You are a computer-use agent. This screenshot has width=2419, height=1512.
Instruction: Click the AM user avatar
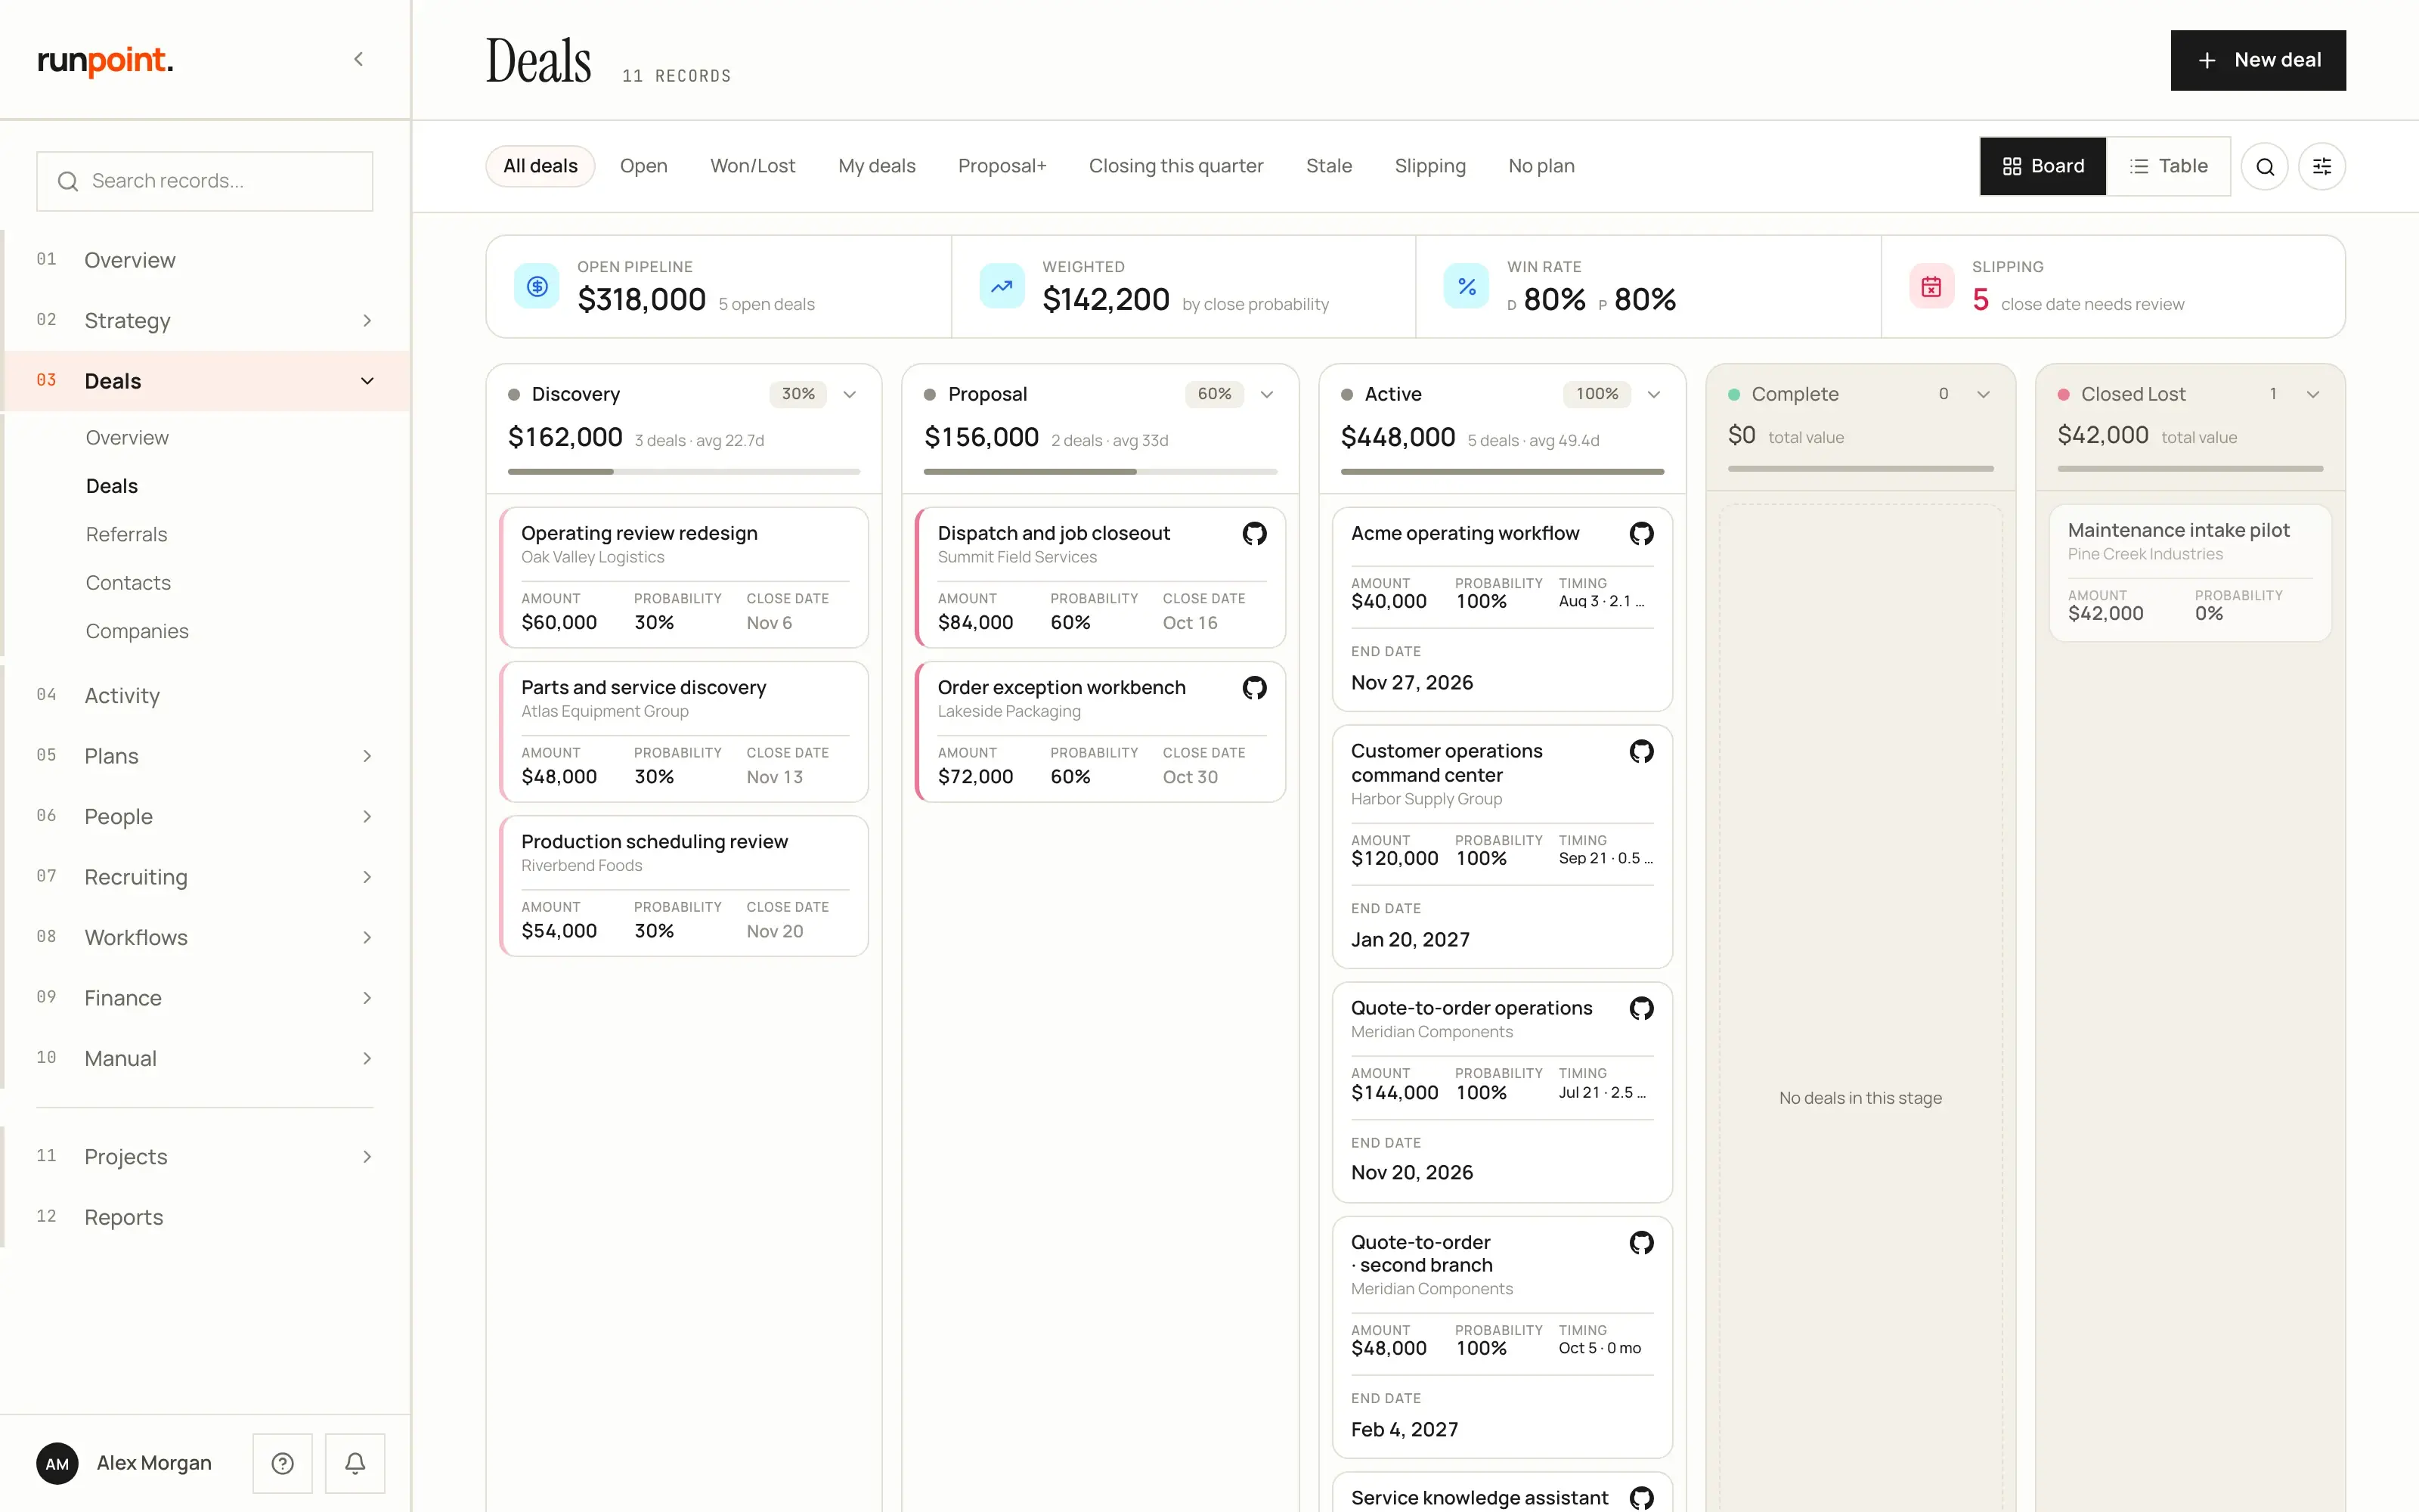[57, 1463]
